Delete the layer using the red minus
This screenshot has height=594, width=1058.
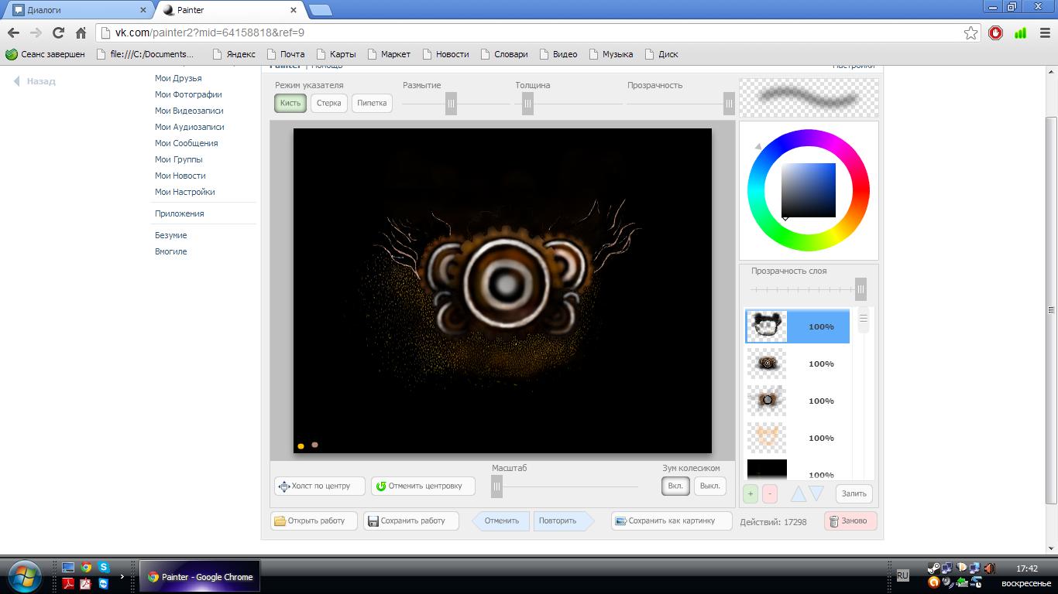tap(769, 493)
